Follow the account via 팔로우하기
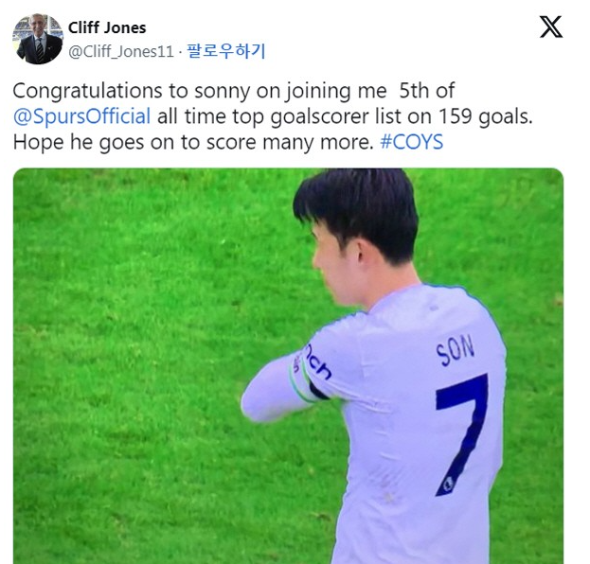Image resolution: width=590 pixels, height=564 pixels. 226,51
